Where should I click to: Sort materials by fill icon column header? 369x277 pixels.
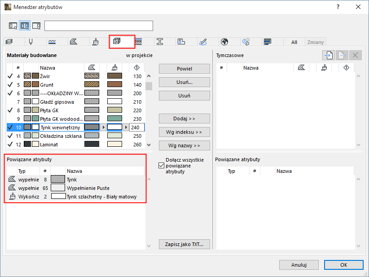92,68
